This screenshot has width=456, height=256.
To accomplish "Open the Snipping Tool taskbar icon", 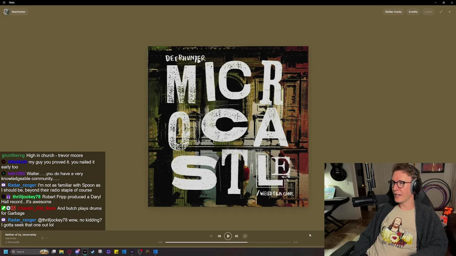I will pos(100,252).
